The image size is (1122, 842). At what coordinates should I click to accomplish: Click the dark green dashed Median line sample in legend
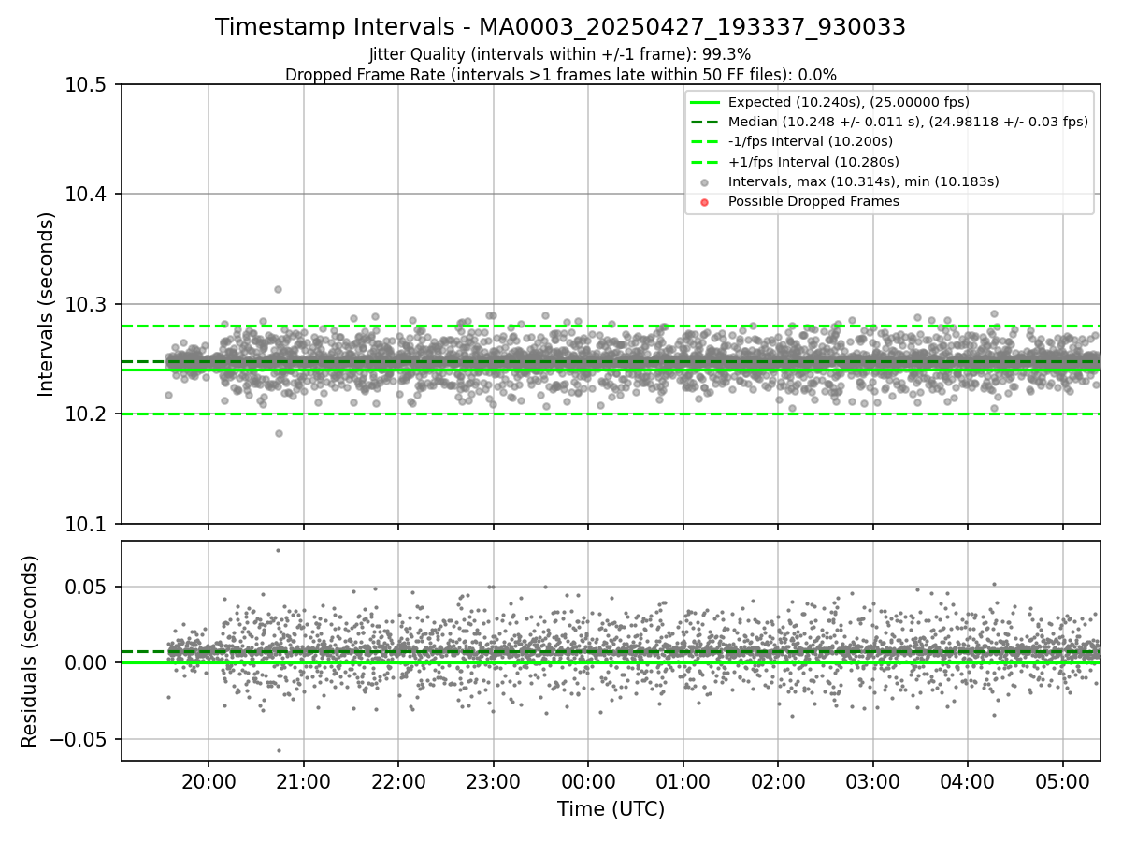pyautogui.click(x=705, y=123)
